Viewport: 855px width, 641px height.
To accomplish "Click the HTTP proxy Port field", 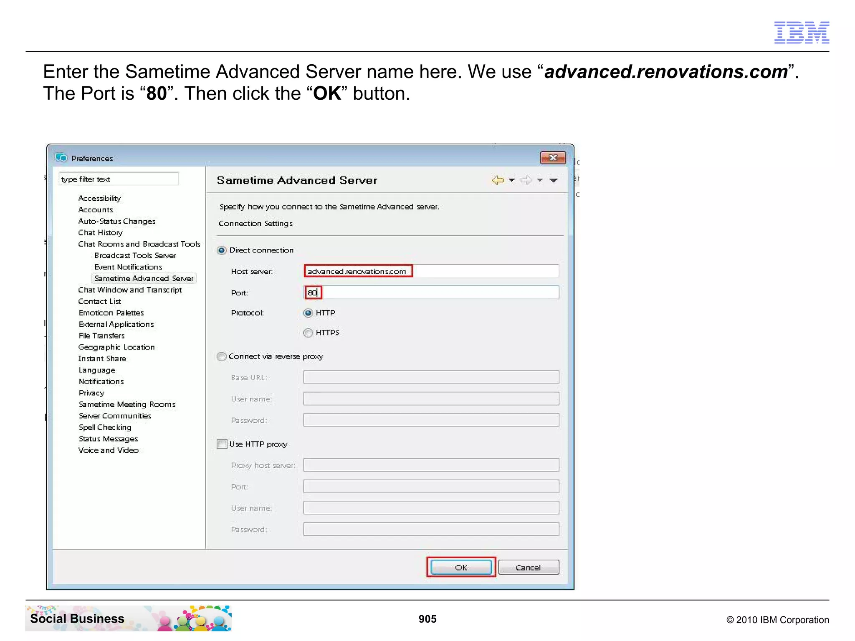I will [x=431, y=487].
